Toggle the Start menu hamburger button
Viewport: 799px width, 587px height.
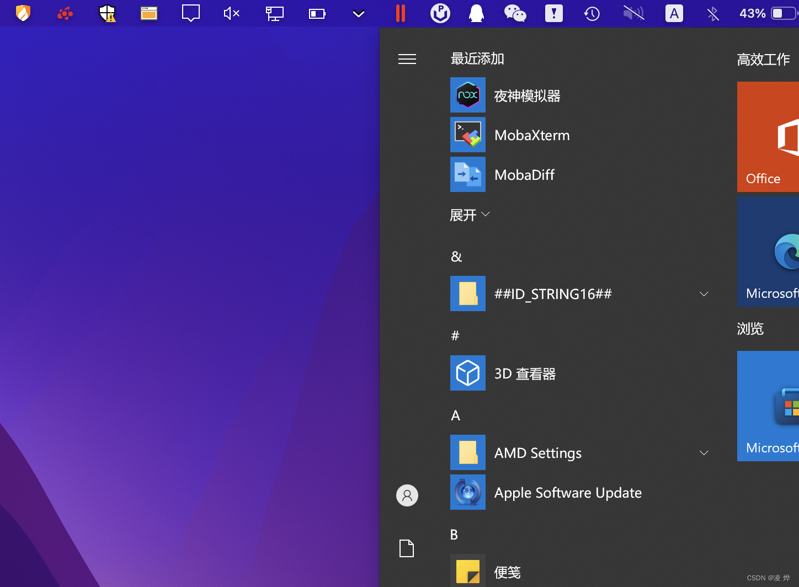[x=407, y=59]
